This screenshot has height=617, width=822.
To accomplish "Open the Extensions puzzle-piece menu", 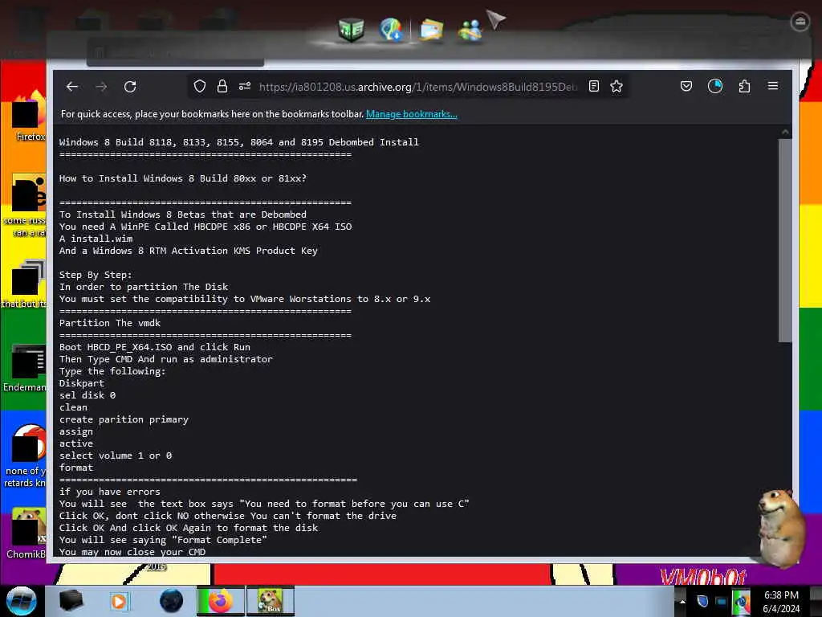I will (x=744, y=86).
